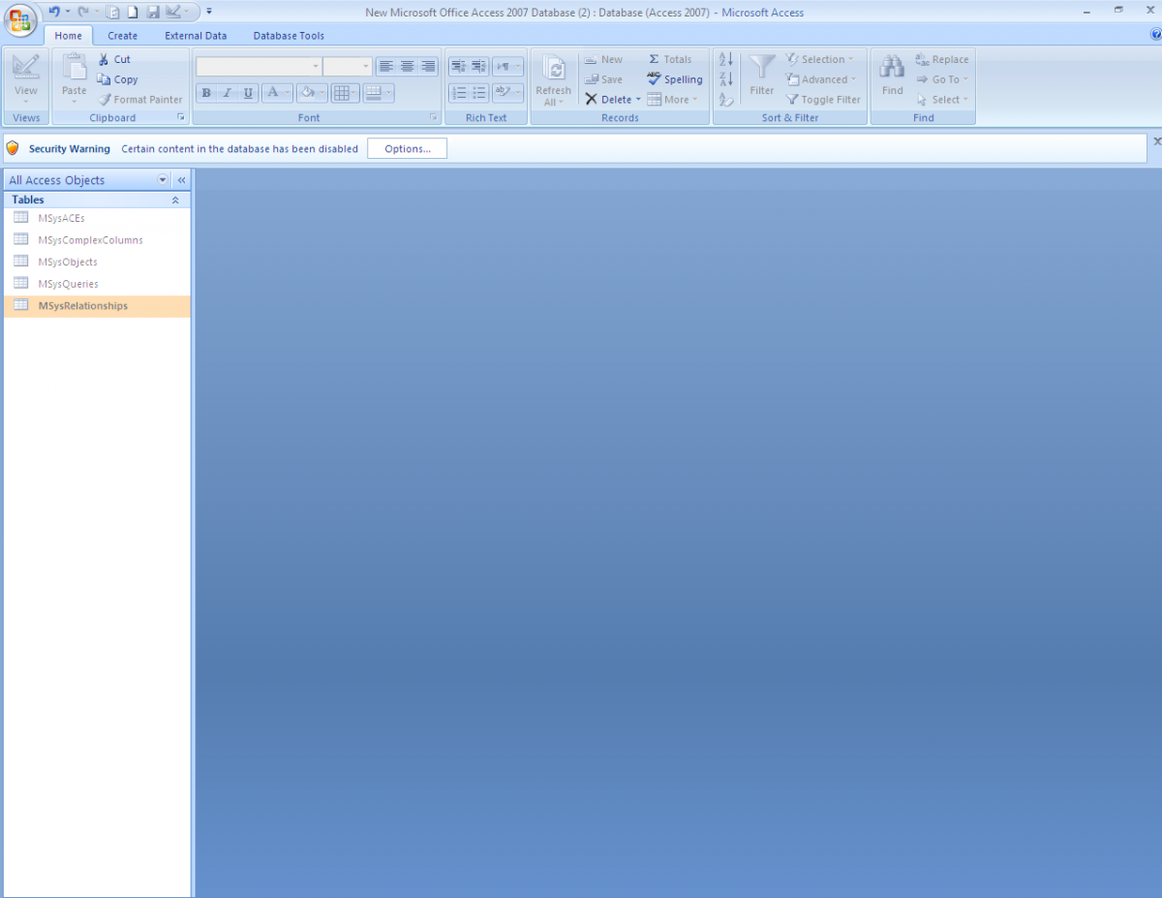1162x898 pixels.
Task: Open the Font group dialog launcher
Action: (434, 117)
